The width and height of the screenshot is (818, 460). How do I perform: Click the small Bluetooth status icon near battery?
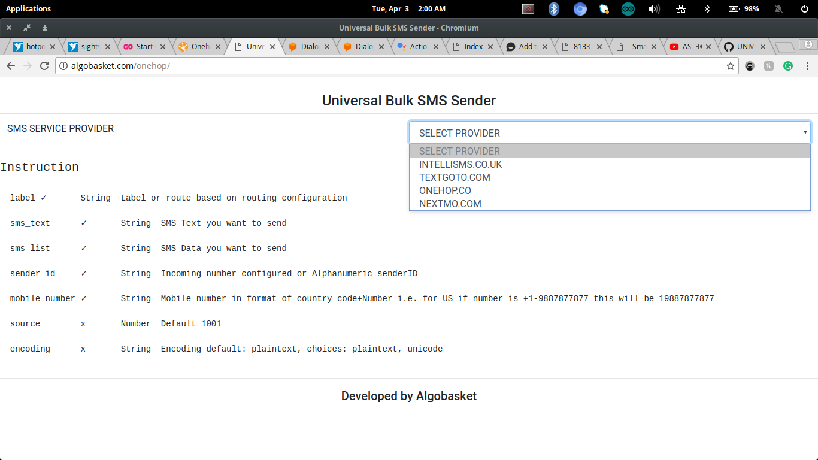[x=707, y=9]
